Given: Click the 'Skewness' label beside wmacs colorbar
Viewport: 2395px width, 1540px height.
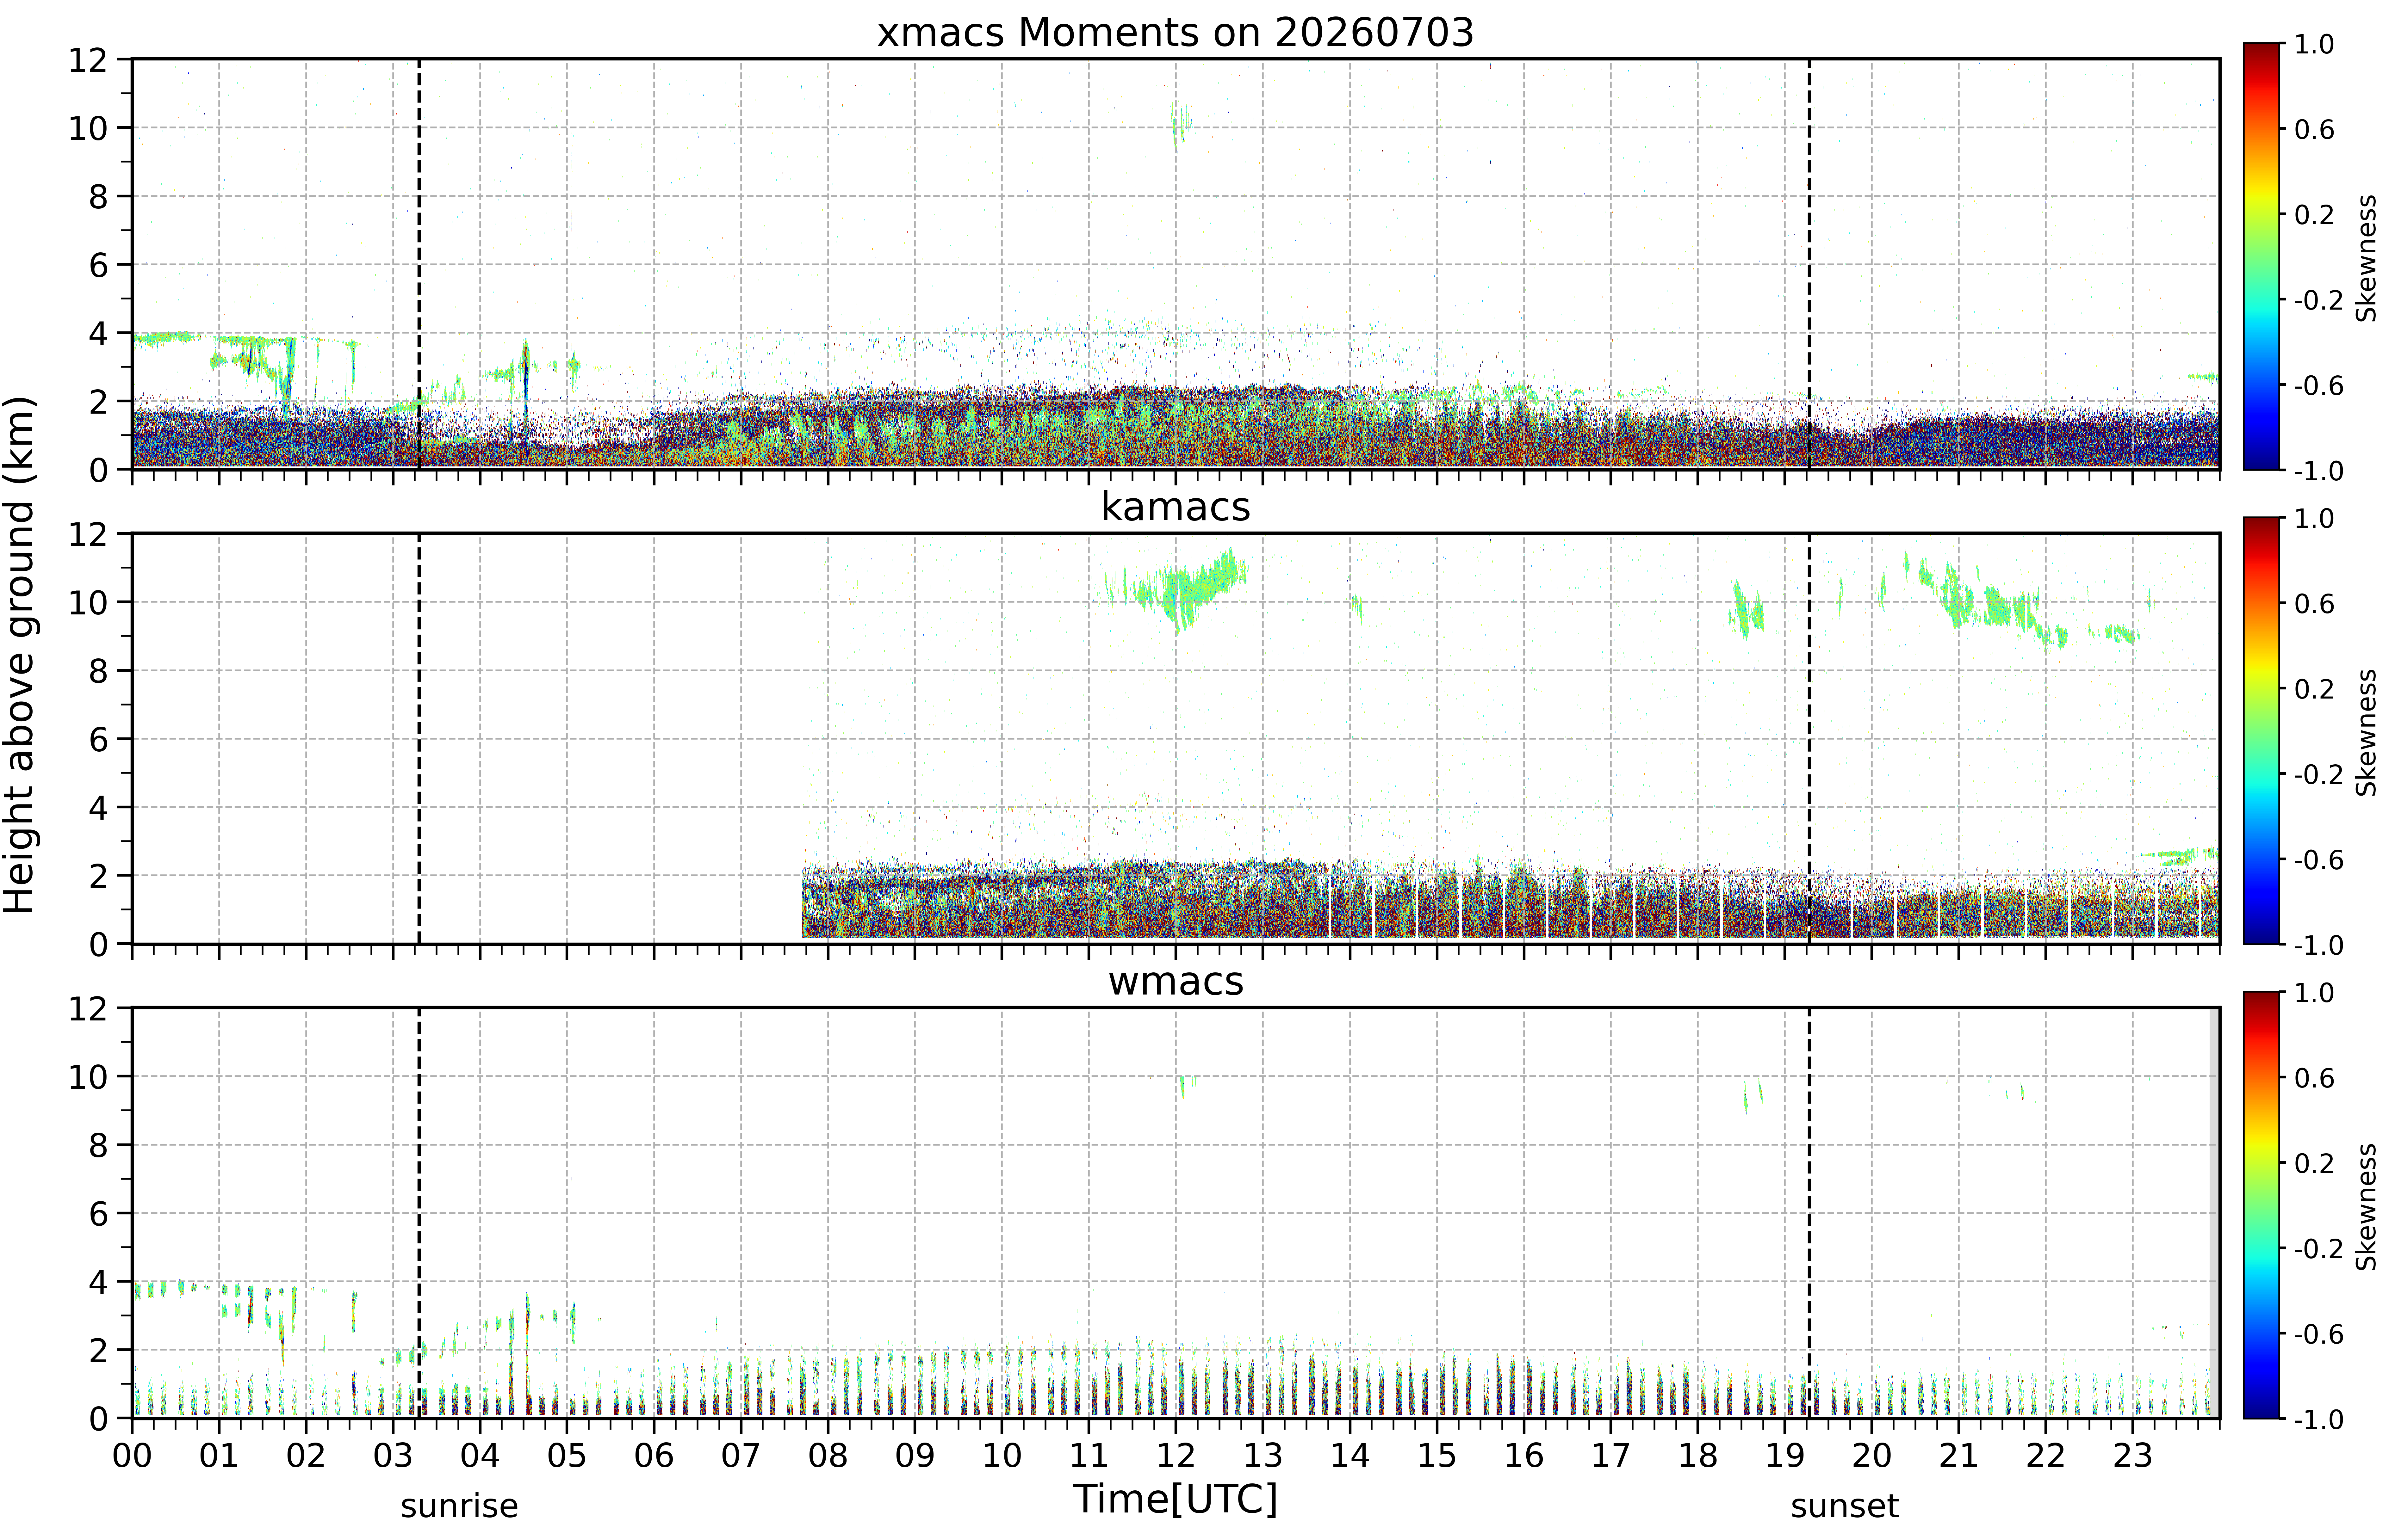Looking at the screenshot, I should click(x=2366, y=1207).
